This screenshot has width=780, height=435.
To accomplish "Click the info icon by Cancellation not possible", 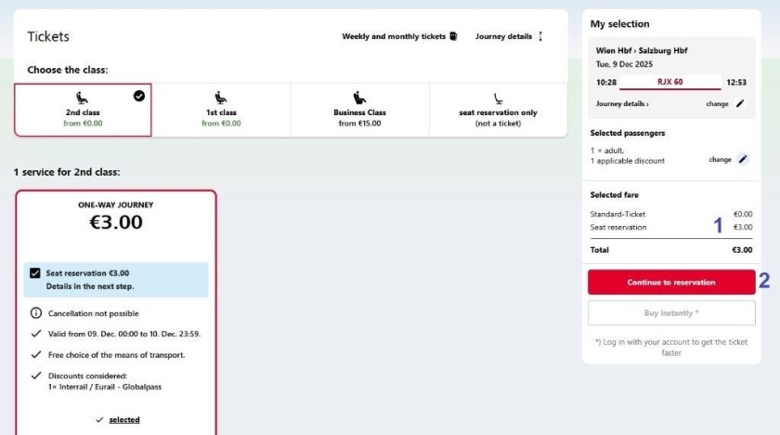I will pyautogui.click(x=36, y=313).
